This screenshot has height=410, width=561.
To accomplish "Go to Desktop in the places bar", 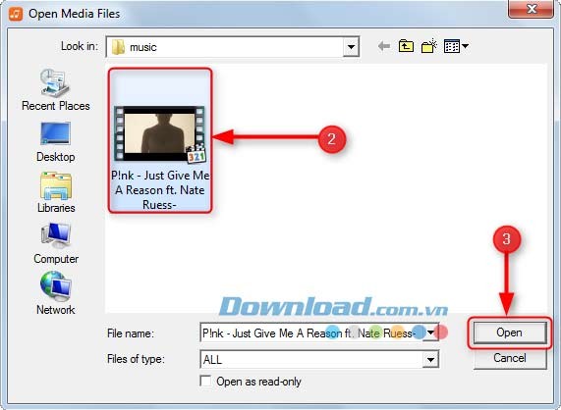I will [55, 142].
